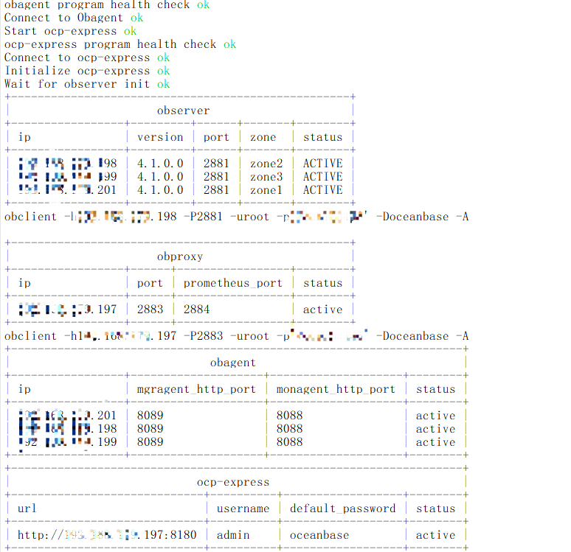Click 'active' status in obagent .199 row
The width and height of the screenshot is (571, 552).
tap(435, 442)
